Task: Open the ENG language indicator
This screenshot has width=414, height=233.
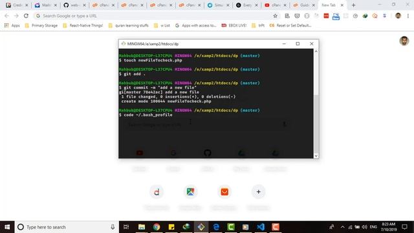Action: 373,227
